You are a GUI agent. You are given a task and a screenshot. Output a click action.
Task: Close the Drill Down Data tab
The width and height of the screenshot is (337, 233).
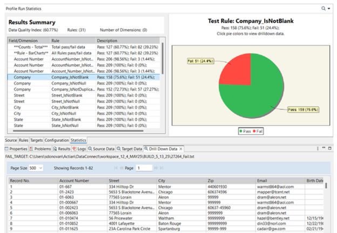[181, 148]
